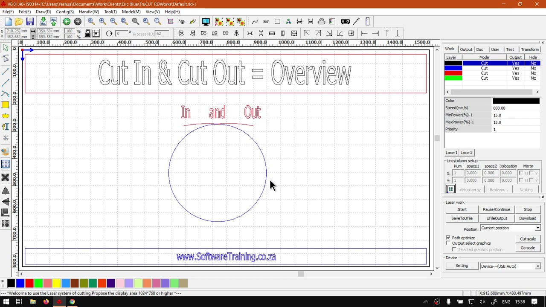
Task: Click the device Setting button
Action: [462, 266]
